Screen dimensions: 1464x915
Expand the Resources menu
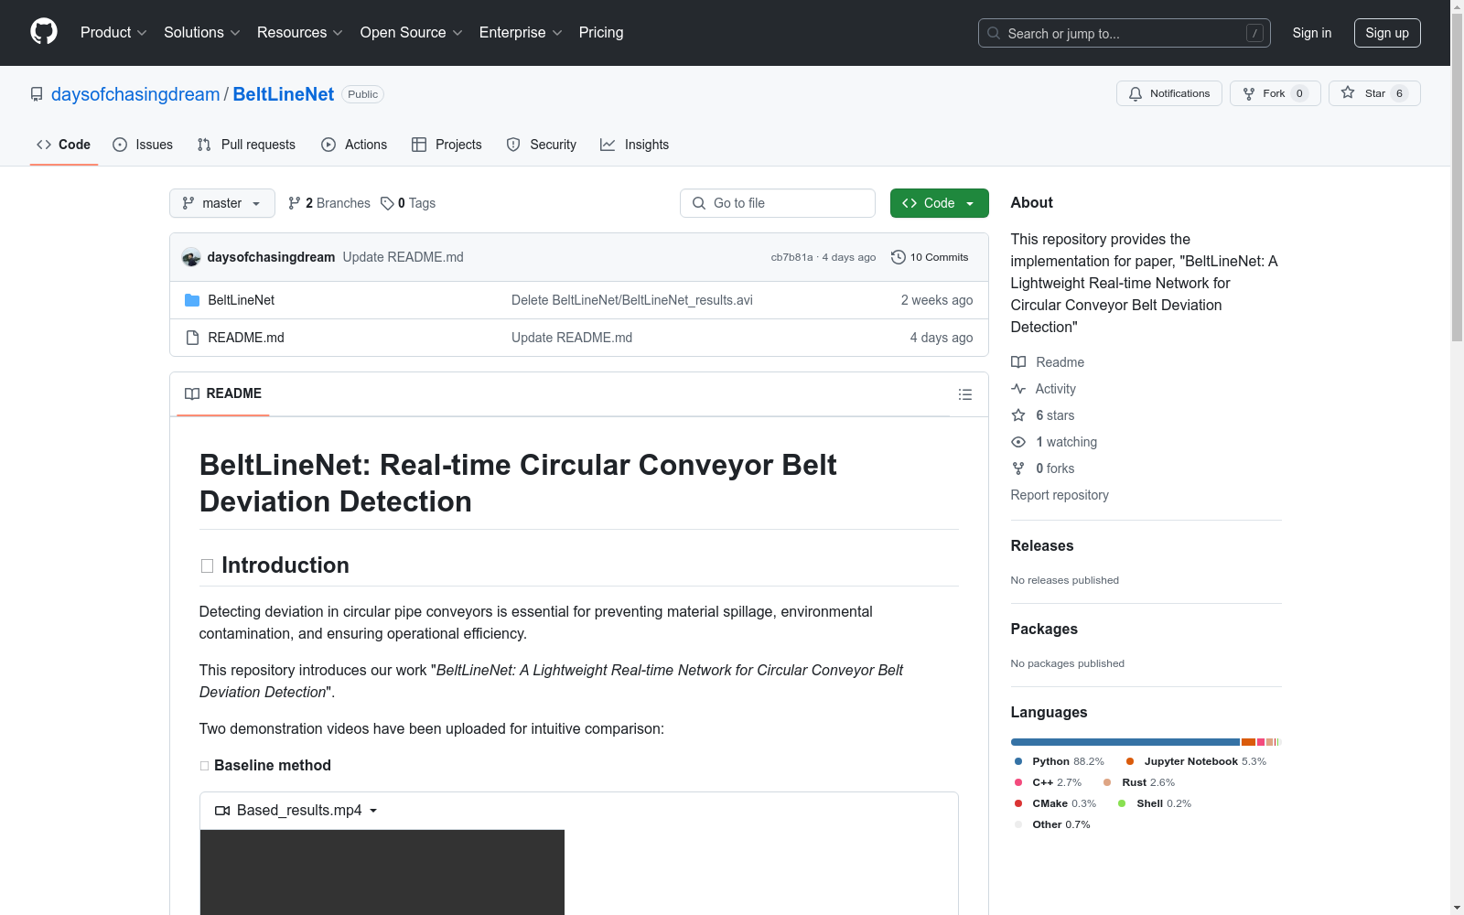300,33
